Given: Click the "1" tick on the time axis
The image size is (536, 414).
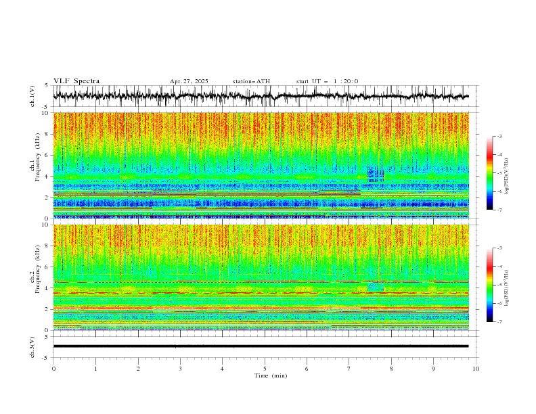Looking at the screenshot, I should [x=95, y=369].
